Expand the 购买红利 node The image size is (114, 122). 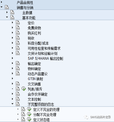click(x=13, y=32)
